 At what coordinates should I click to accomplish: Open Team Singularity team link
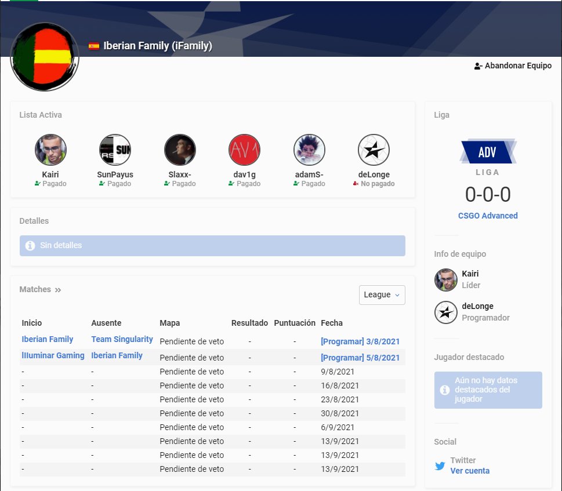click(x=122, y=339)
